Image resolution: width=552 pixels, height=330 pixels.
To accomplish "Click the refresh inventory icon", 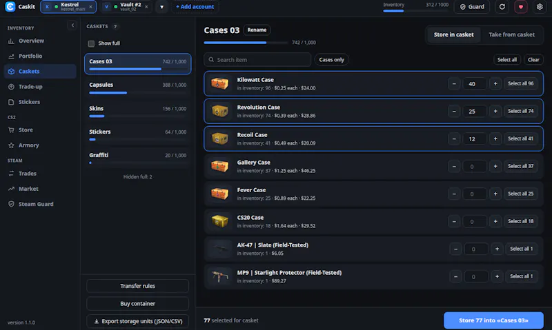I will [502, 7].
